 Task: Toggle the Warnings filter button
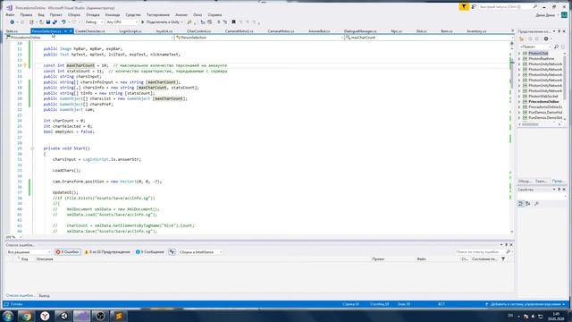pyautogui.click(x=107, y=252)
